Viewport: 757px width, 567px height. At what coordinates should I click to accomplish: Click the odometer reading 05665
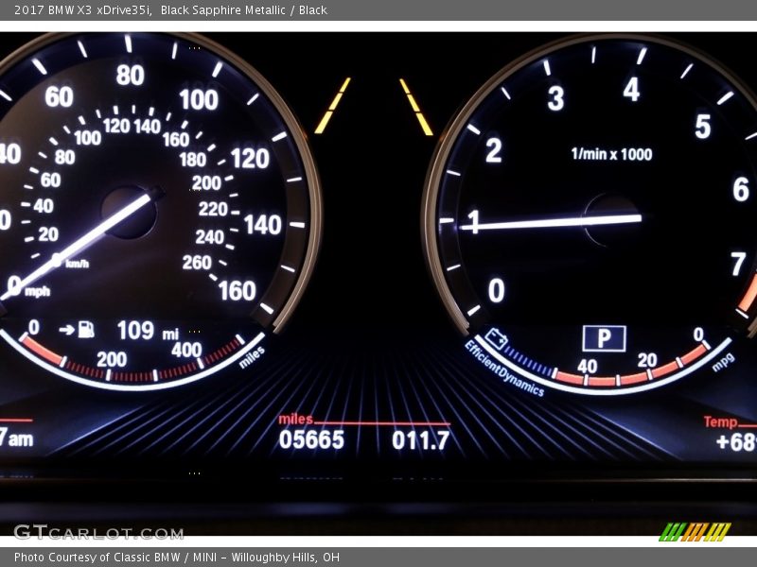(311, 439)
